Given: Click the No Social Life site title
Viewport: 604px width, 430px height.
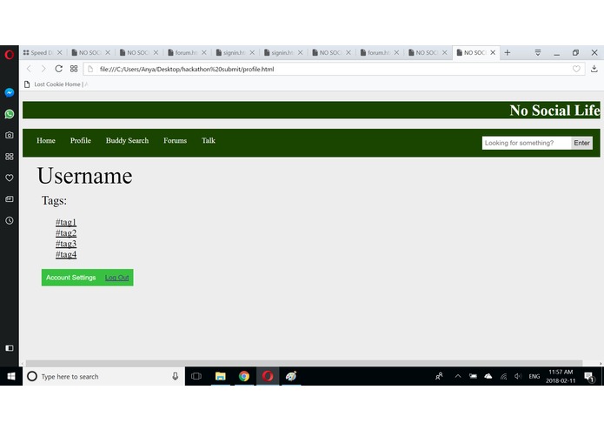Looking at the screenshot, I should (x=554, y=111).
